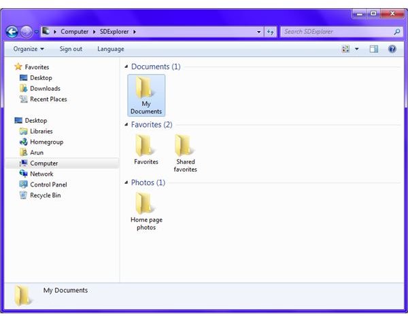
Task: Open Libraries in the navigation tree
Action: [x=41, y=132]
